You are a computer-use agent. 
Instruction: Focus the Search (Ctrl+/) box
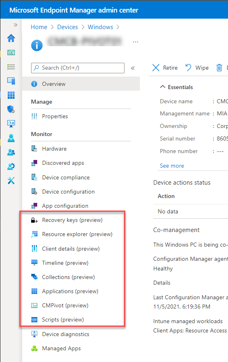pyautogui.click(x=78, y=68)
